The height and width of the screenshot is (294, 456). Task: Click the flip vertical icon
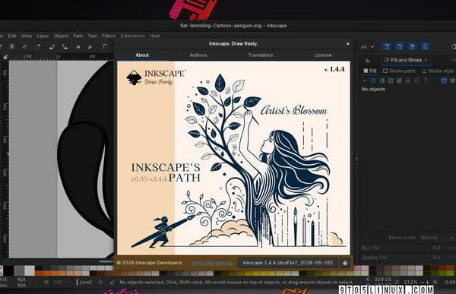point(90,46)
